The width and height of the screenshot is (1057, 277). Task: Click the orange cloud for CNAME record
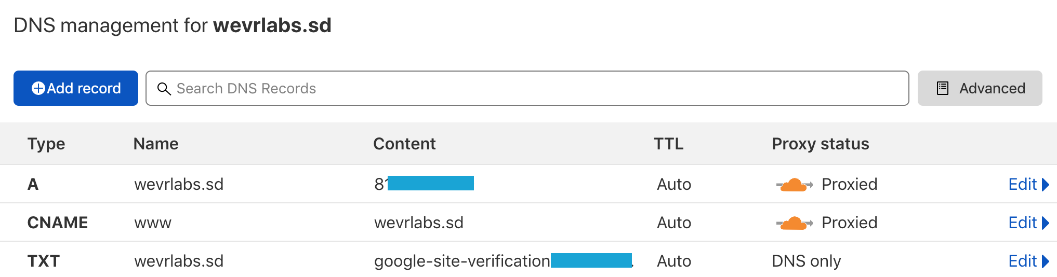(794, 223)
